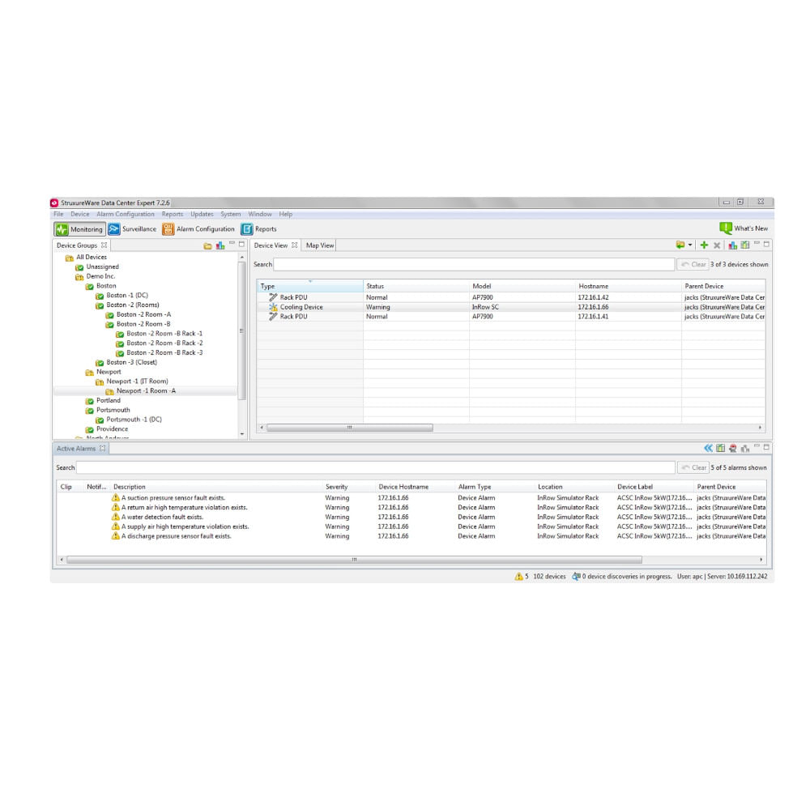This screenshot has height=810, width=810.
Task: Toggle the Monitoring perspective button
Action: coord(79,229)
